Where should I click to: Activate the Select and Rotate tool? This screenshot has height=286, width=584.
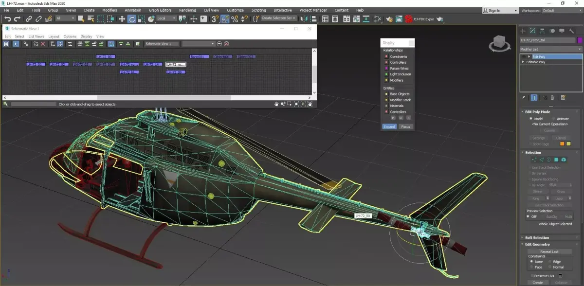tap(132, 18)
